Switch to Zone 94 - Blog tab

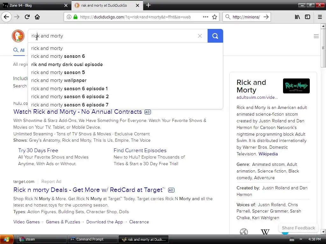coord(35,5)
